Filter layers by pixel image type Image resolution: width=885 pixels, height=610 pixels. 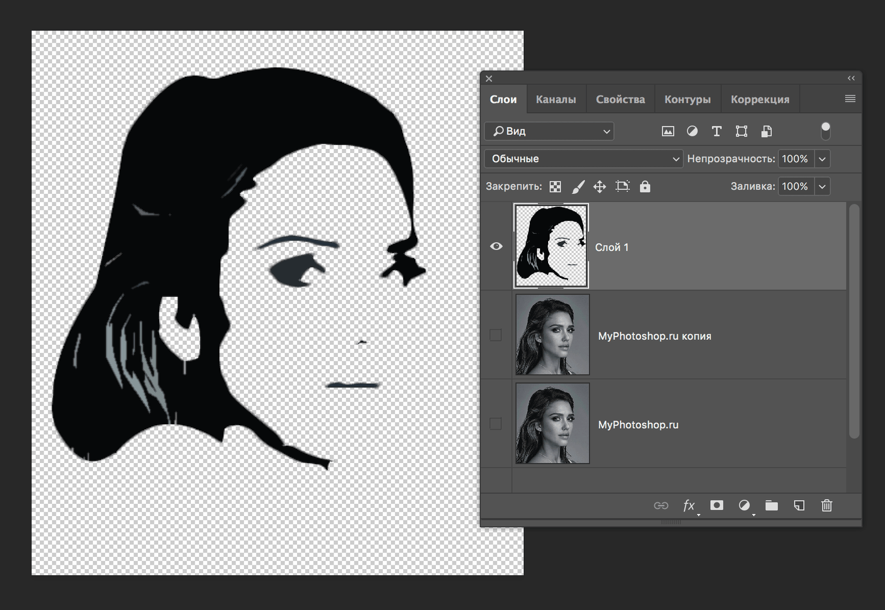pyautogui.click(x=668, y=132)
